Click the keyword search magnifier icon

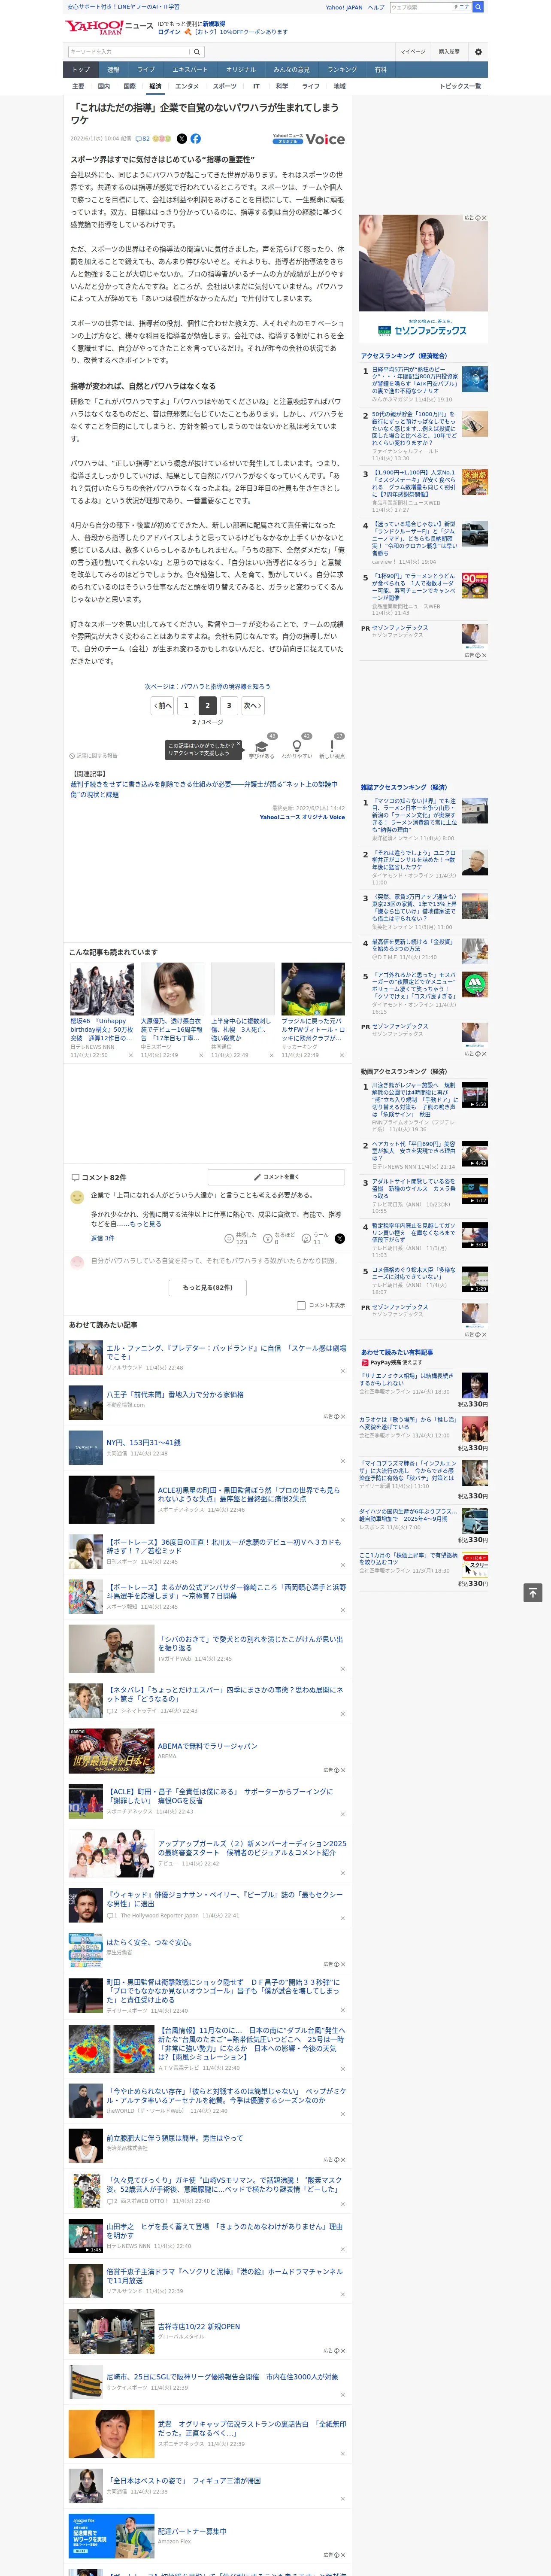point(197,52)
